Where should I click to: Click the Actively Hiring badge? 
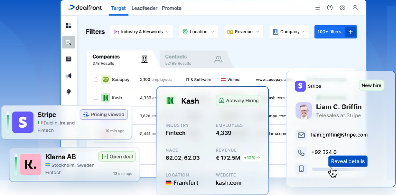pyautogui.click(x=239, y=101)
